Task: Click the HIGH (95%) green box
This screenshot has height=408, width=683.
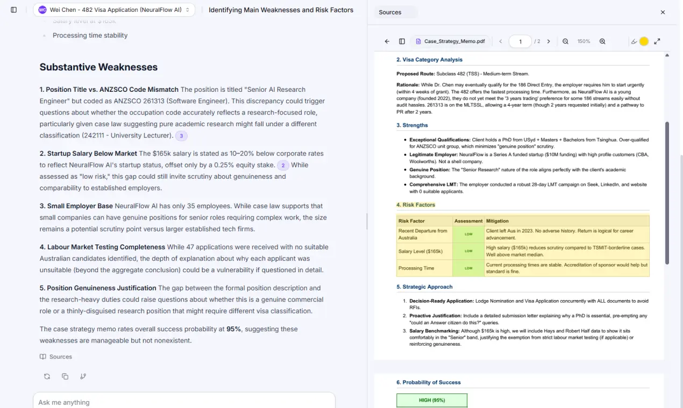Action: (432, 400)
